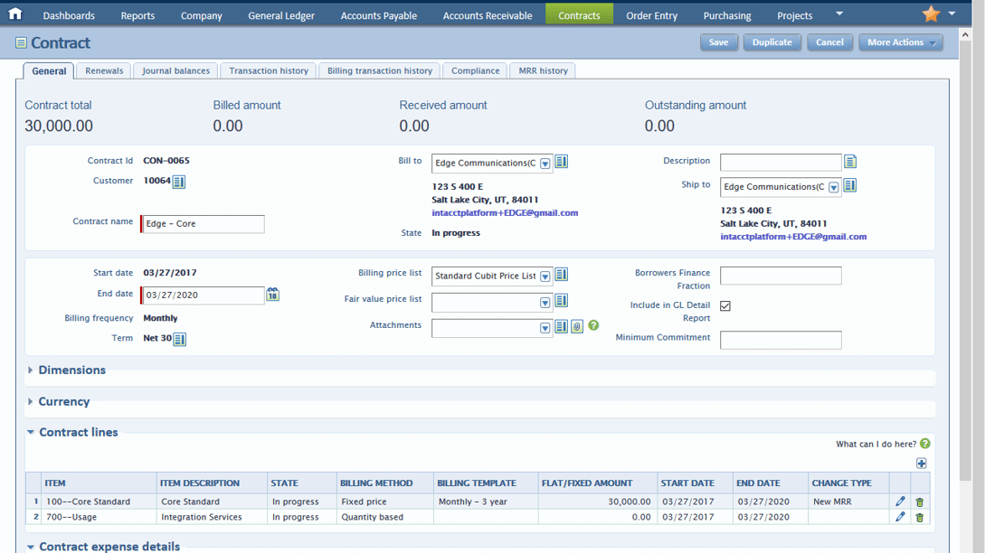Open the Billing price list dropdown
Viewport: 985px width, 553px height.
click(545, 276)
